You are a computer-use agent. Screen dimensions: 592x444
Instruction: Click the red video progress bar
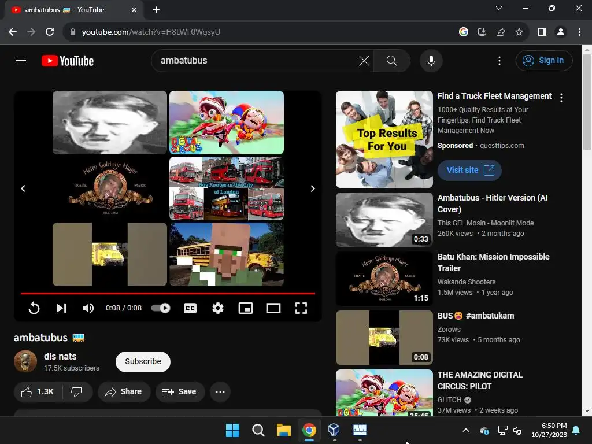coord(168,293)
